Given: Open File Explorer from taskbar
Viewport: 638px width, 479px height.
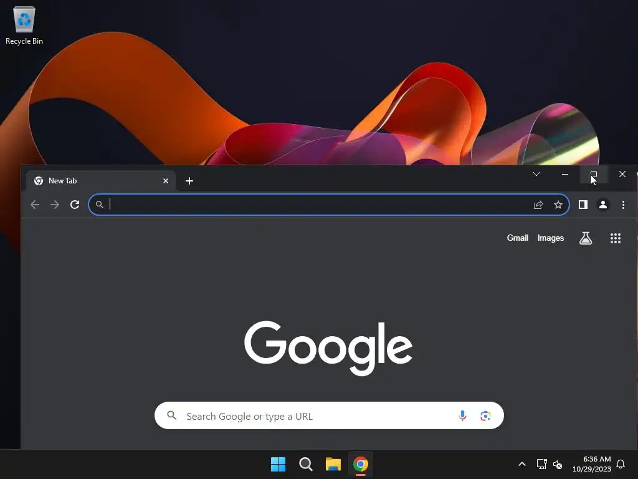Looking at the screenshot, I should click(x=333, y=464).
